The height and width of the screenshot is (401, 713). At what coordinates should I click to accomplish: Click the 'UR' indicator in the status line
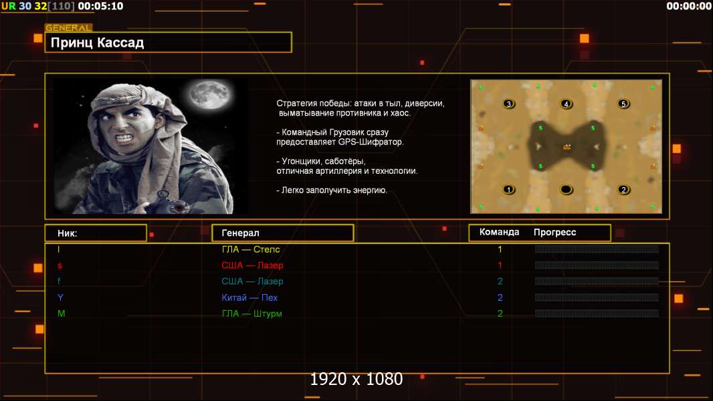tap(9, 6)
